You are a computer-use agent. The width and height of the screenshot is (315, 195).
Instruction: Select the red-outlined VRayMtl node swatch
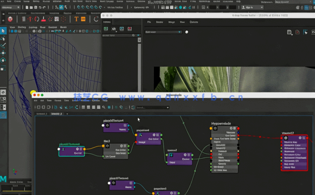click(x=286, y=138)
